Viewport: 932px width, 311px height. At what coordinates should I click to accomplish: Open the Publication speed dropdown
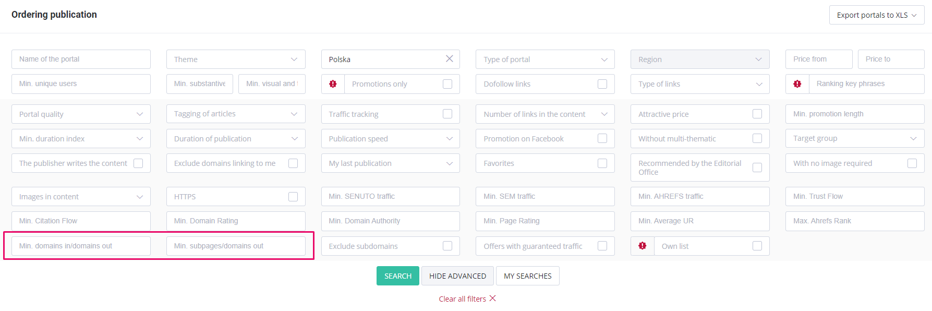click(391, 139)
